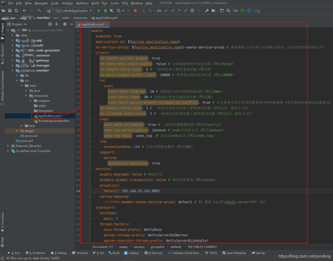Open the Terminal tool window button
The height and width of the screenshot is (261, 333).
click(x=81, y=252)
